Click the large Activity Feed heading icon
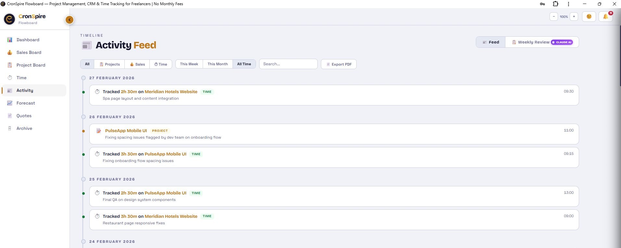Image resolution: width=621 pixels, height=248 pixels. point(87,45)
